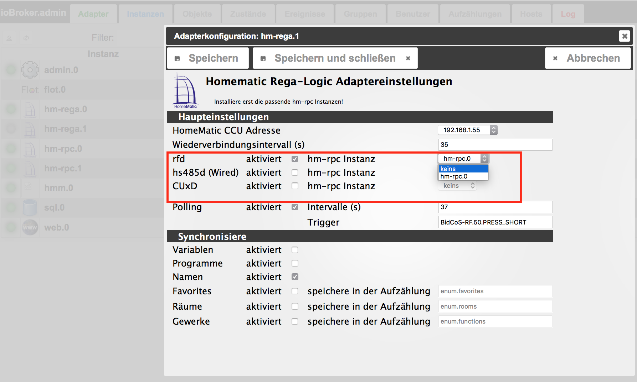Select the 'hm-rega.0' instance name
Screen dimensions: 637x382
click(x=66, y=109)
